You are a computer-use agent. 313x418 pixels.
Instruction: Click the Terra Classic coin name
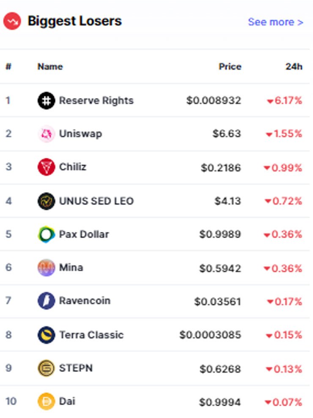91,335
